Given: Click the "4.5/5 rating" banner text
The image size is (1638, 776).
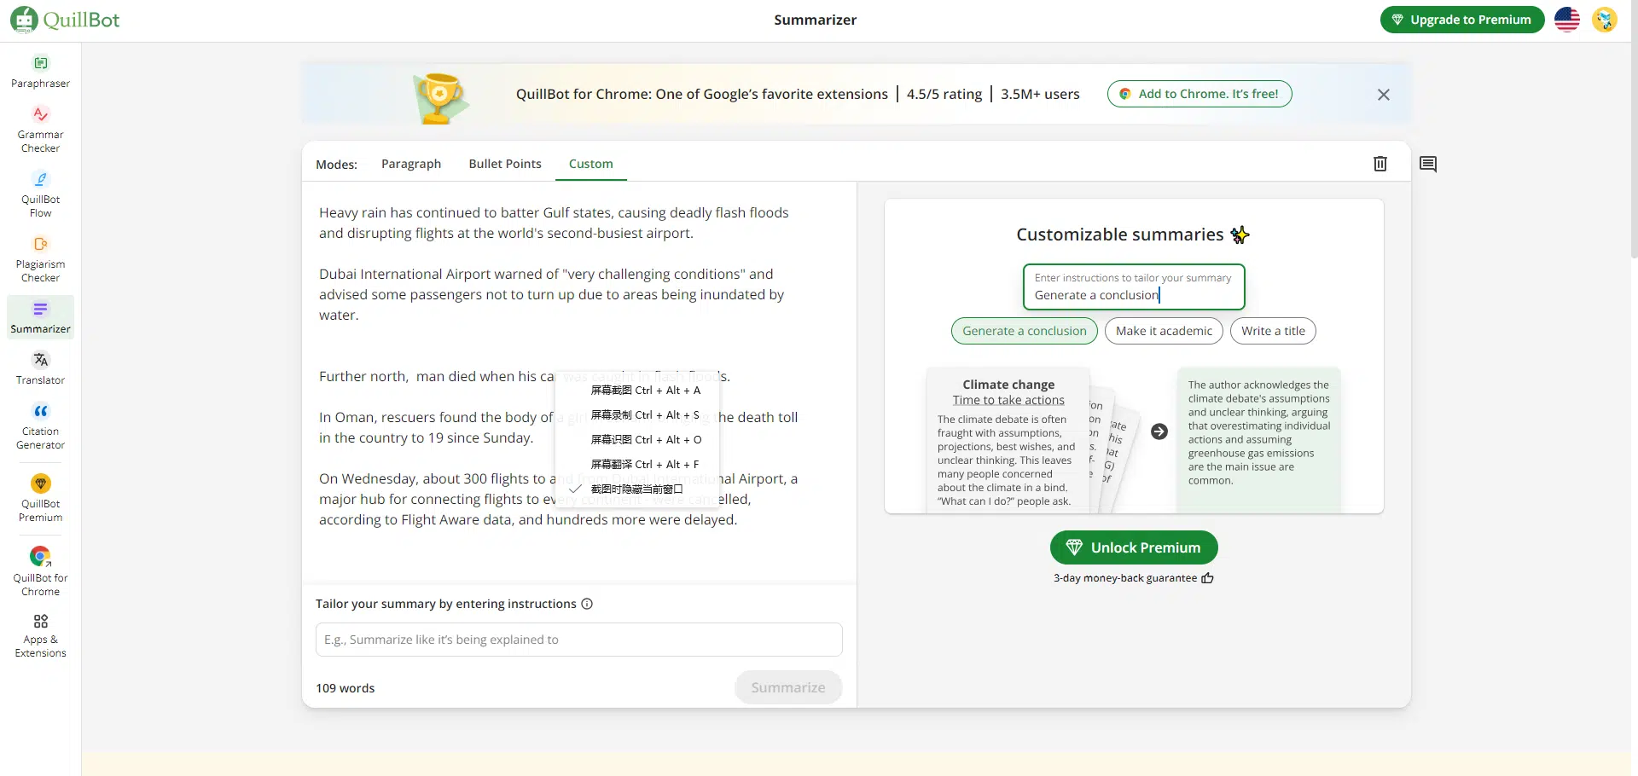Looking at the screenshot, I should point(944,94).
